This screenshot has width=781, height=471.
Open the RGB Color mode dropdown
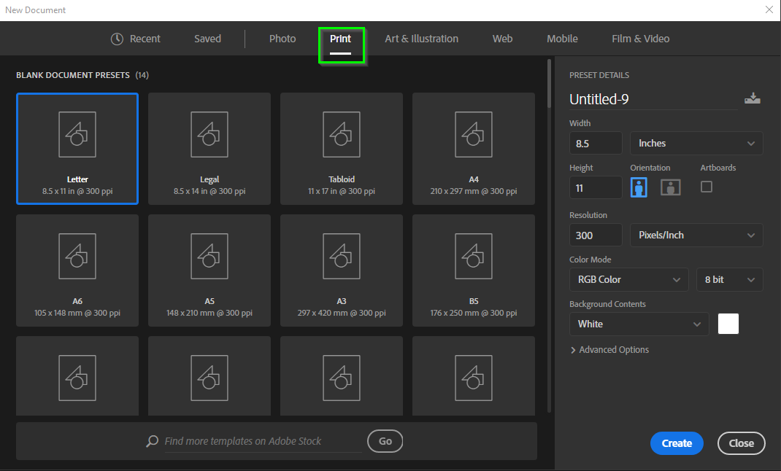628,279
